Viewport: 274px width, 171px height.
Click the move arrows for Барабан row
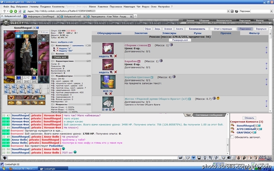click(266, 66)
